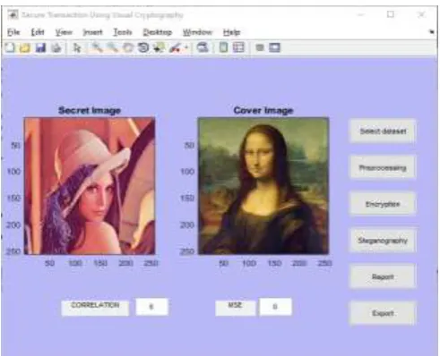Open the View menu
The image size is (440, 356).
pyautogui.click(x=64, y=32)
